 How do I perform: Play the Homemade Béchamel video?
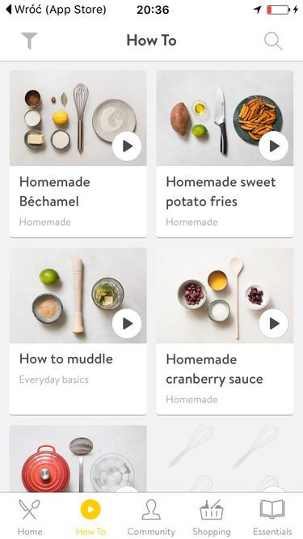pos(127,146)
